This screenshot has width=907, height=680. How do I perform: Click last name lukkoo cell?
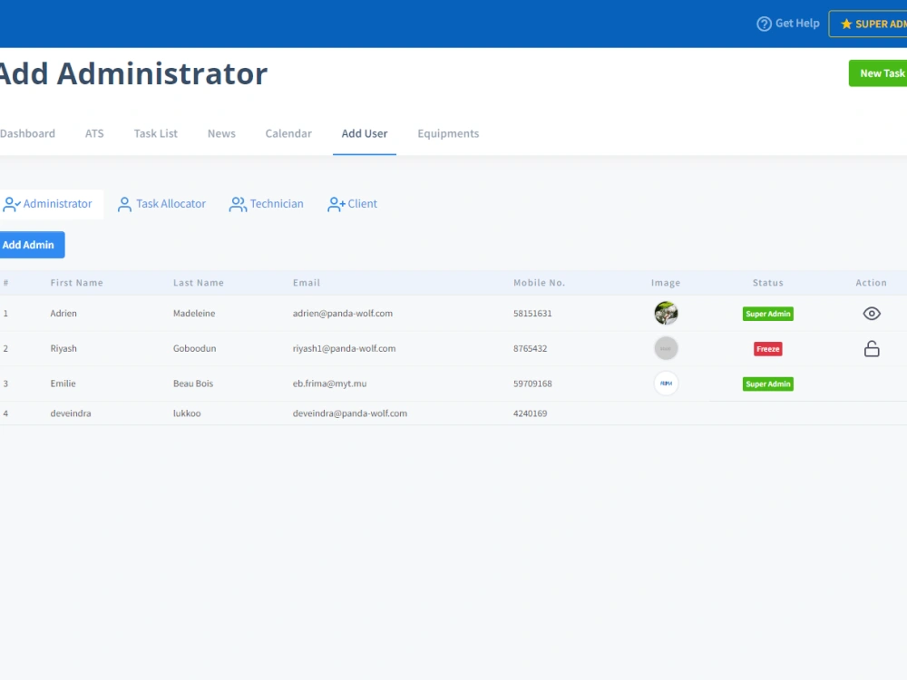[187, 413]
